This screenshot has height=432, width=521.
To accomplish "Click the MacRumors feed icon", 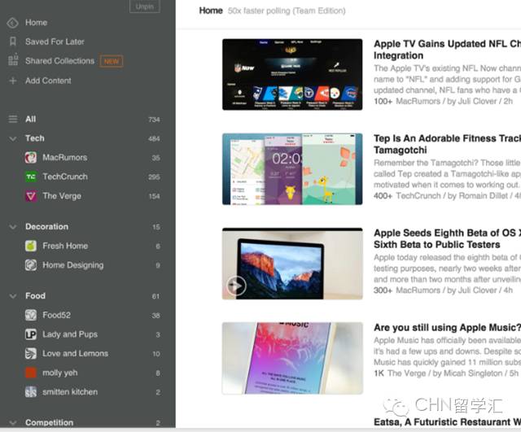I will tap(31, 157).
